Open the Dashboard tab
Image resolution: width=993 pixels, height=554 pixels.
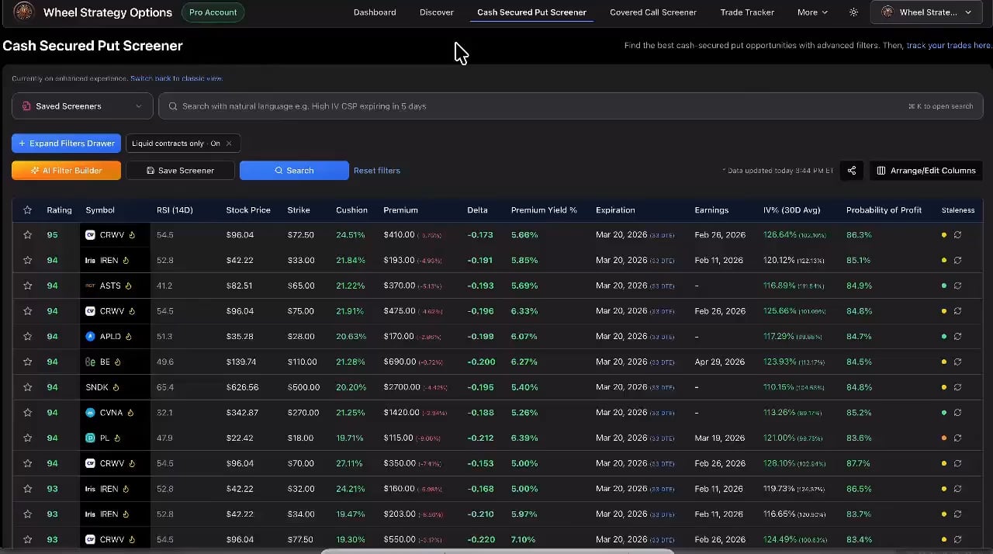pos(375,12)
